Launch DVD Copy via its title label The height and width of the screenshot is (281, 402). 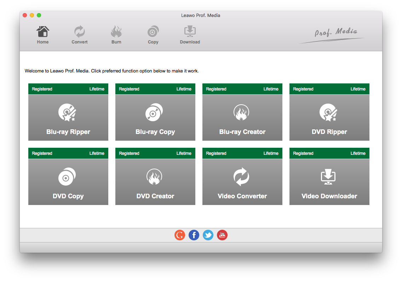click(68, 196)
